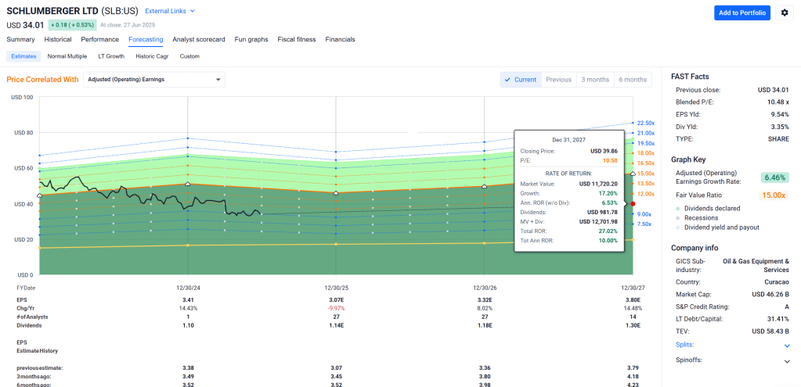The image size is (801, 387).
Task: Choose the Historic Cagr forecast option
Action: tap(151, 56)
